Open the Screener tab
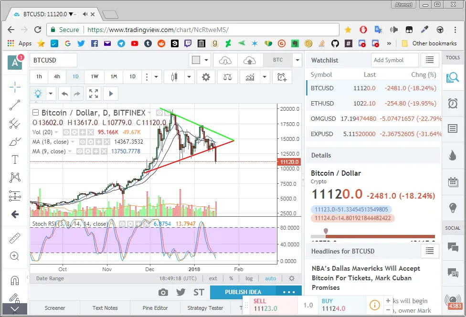The height and width of the screenshot is (317, 466). click(x=55, y=308)
